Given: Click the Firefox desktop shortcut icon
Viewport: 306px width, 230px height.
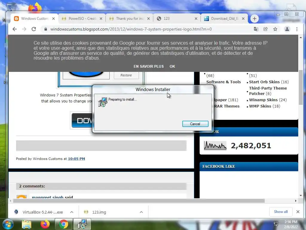Looking at the screenshot, I should click(x=35, y=8).
